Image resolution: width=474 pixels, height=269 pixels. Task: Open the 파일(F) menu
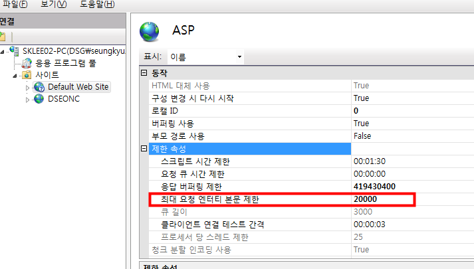[x=15, y=4]
